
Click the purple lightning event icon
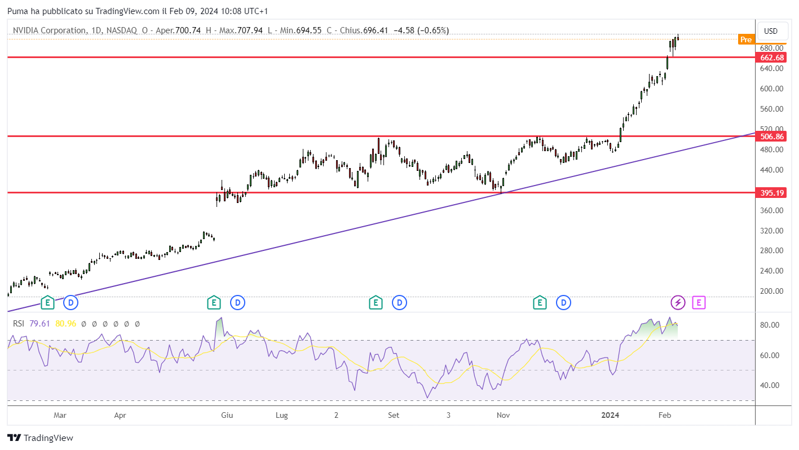click(x=678, y=303)
